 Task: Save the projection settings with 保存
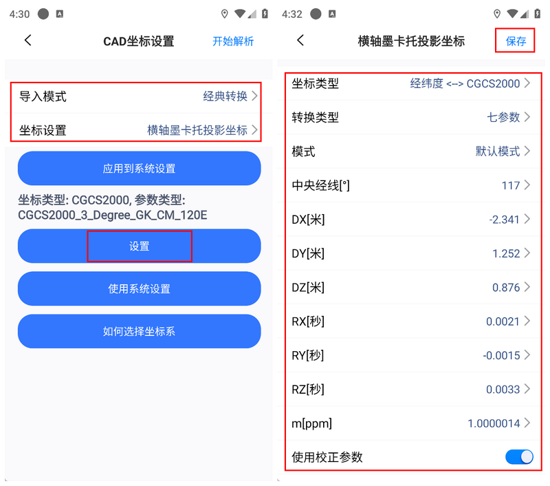click(x=516, y=41)
